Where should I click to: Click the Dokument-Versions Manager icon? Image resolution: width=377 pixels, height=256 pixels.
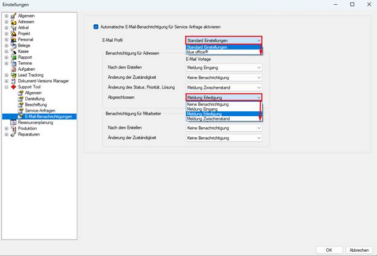(14, 81)
